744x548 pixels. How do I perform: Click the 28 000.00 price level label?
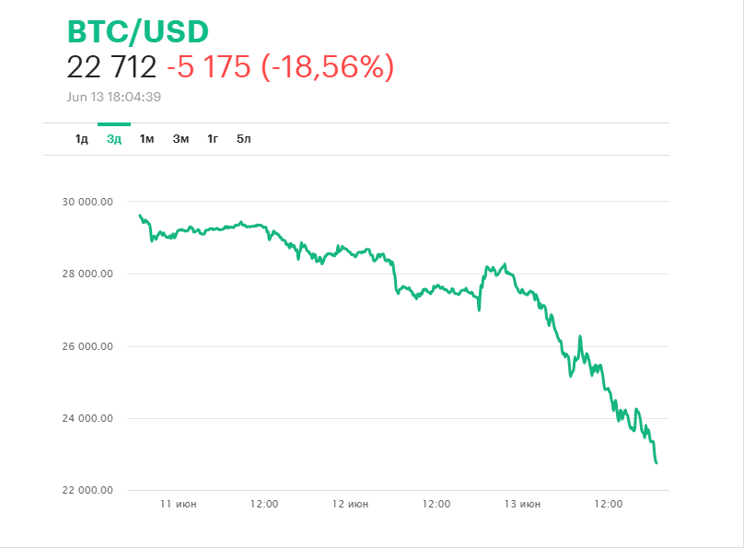[x=84, y=274]
